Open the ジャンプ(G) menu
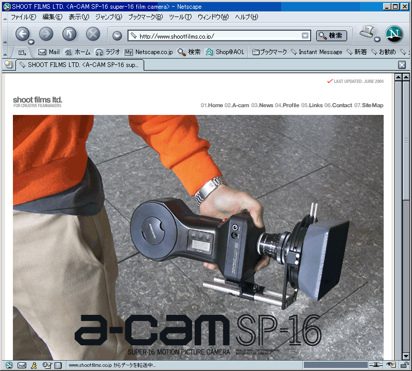Screen dimensions: 412x371 (x=109, y=17)
